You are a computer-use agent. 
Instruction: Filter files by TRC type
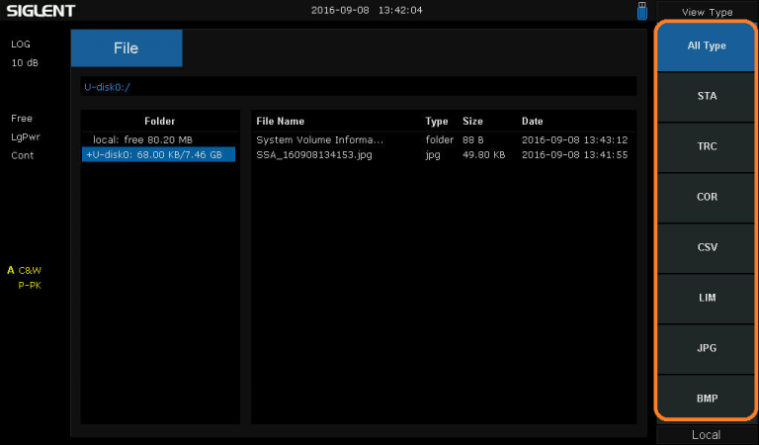[x=706, y=146]
